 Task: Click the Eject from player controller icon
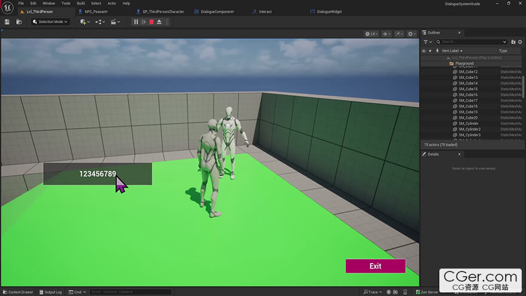tap(159, 22)
